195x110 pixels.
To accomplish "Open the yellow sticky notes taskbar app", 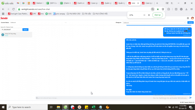I will pyautogui.click(x=86, y=107).
